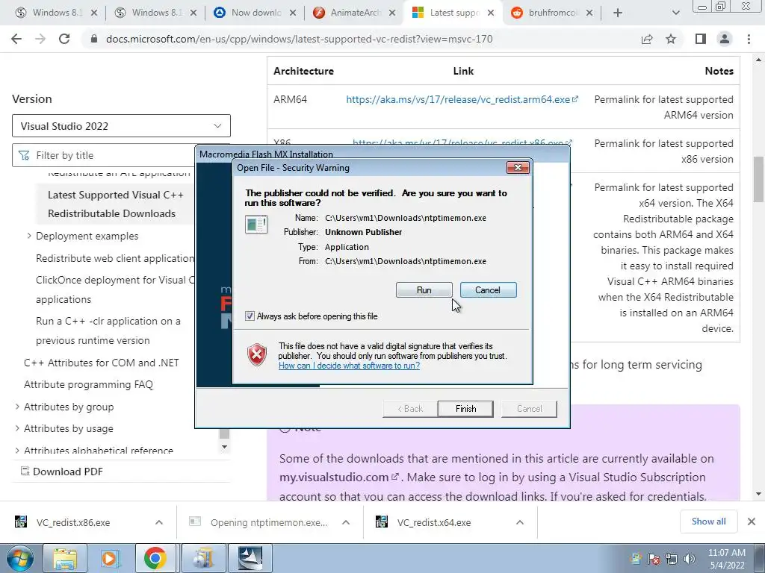The height and width of the screenshot is (573, 765).
Task: Toggle Chrome side panel icon
Action: click(701, 39)
